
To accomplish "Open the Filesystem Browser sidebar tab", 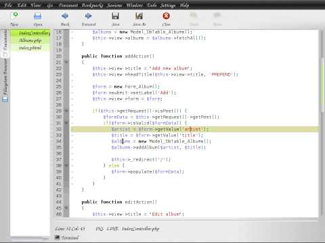I will (x=5, y=80).
